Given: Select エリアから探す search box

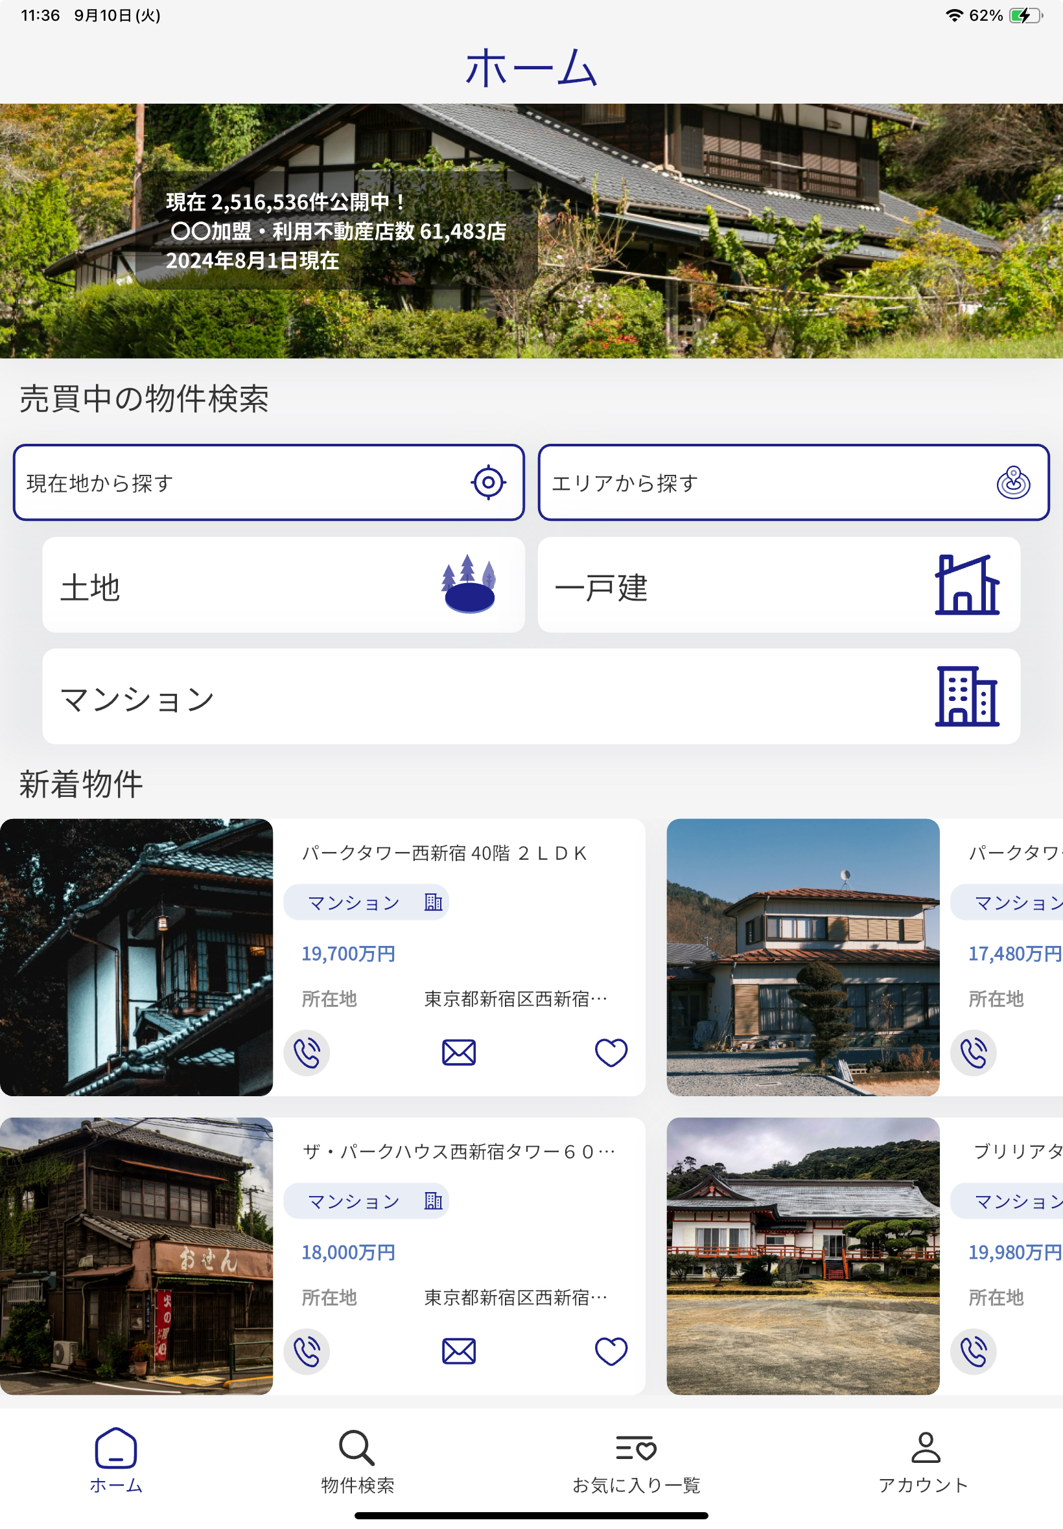Looking at the screenshot, I should (x=794, y=483).
